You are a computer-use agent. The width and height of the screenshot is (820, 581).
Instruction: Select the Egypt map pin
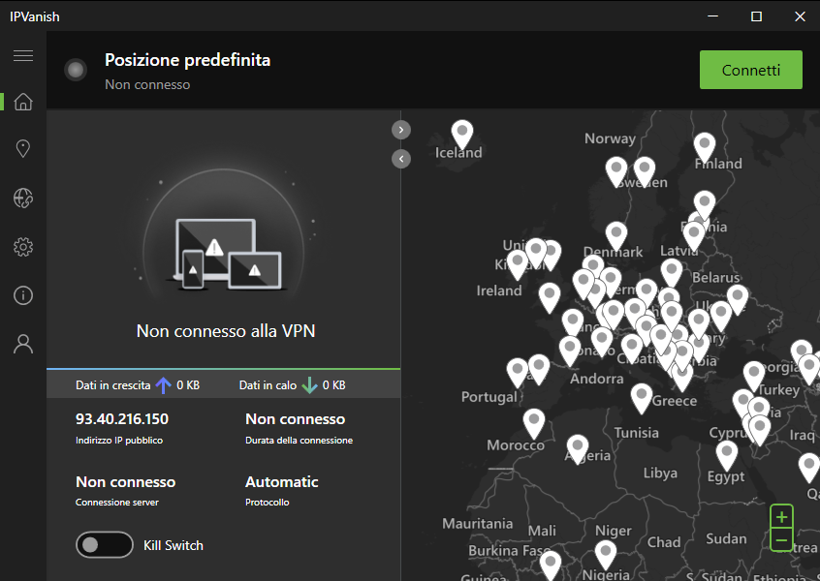pos(726,454)
